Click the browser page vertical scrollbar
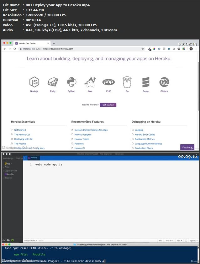Image resolution: width=200 pixels, height=264 pixels. pos(198,86)
